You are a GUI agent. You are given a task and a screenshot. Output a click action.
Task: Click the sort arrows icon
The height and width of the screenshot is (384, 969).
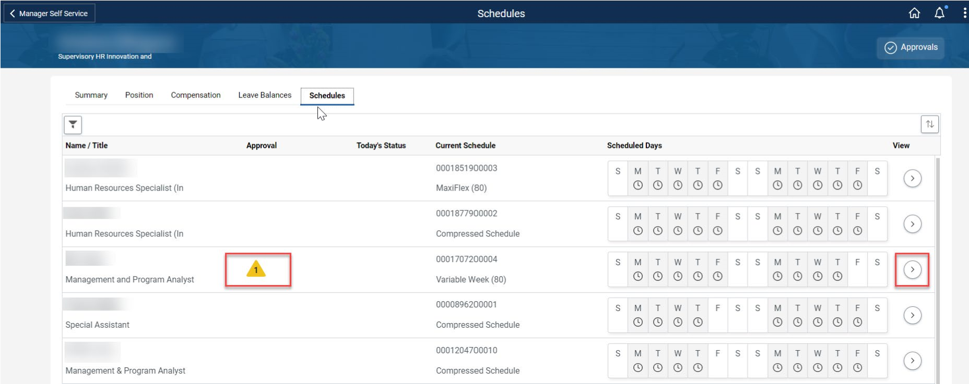(930, 124)
